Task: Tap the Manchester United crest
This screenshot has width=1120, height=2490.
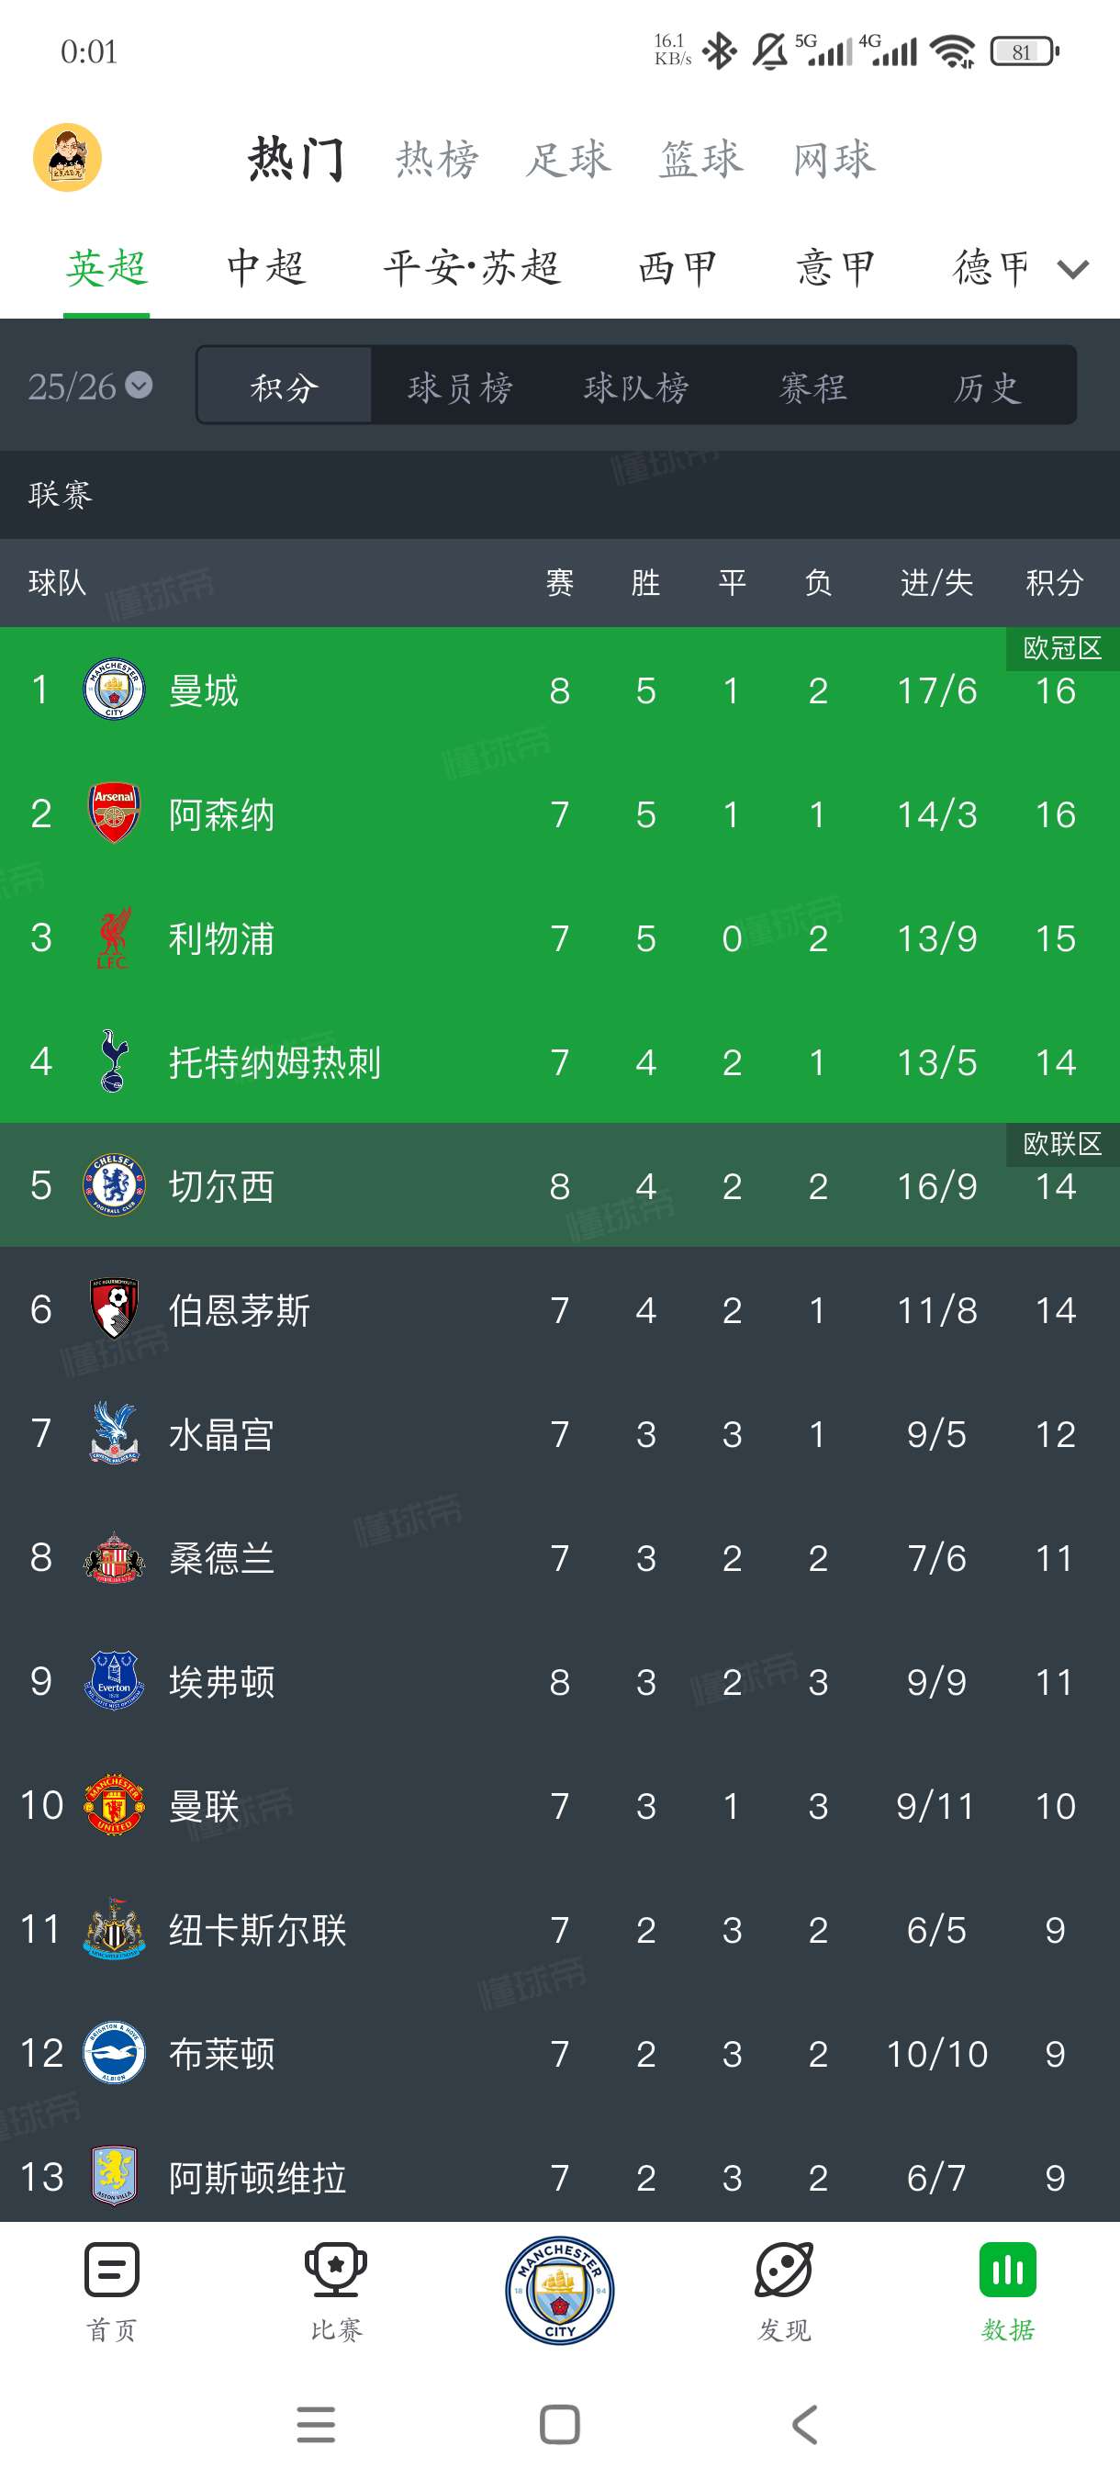Action: (x=114, y=1805)
